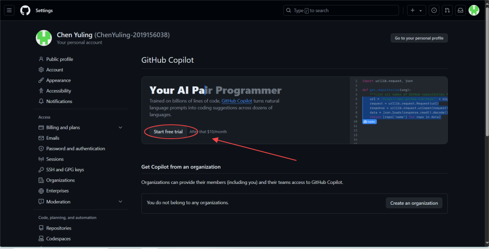Click the key icon beside SSH keys

click(x=41, y=169)
